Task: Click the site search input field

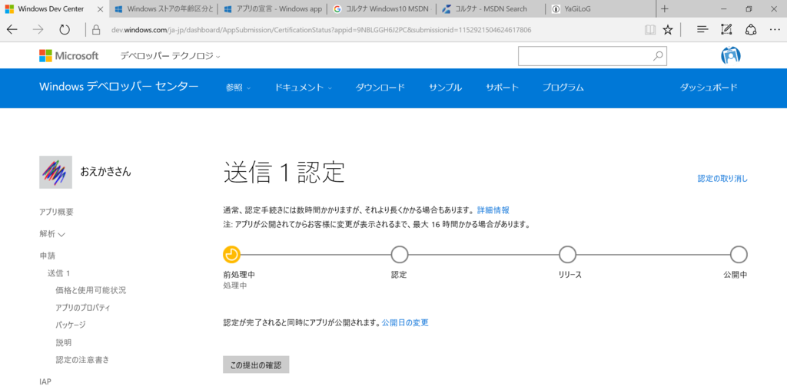Action: 584,56
